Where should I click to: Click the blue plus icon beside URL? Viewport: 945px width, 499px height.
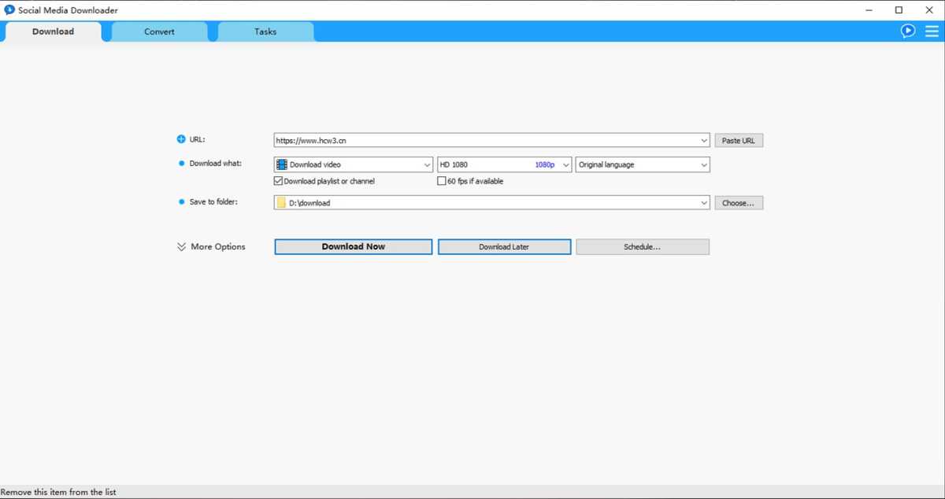pos(180,139)
